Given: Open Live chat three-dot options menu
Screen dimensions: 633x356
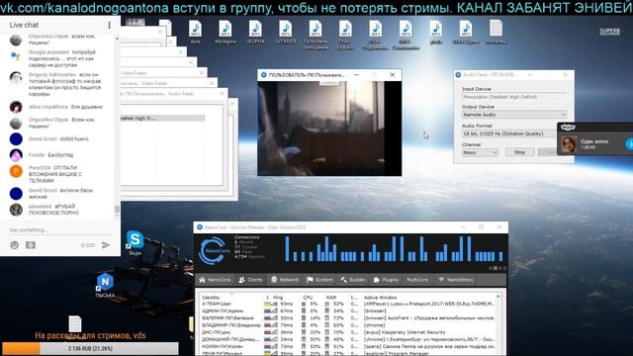Looking at the screenshot, I should coord(109,25).
